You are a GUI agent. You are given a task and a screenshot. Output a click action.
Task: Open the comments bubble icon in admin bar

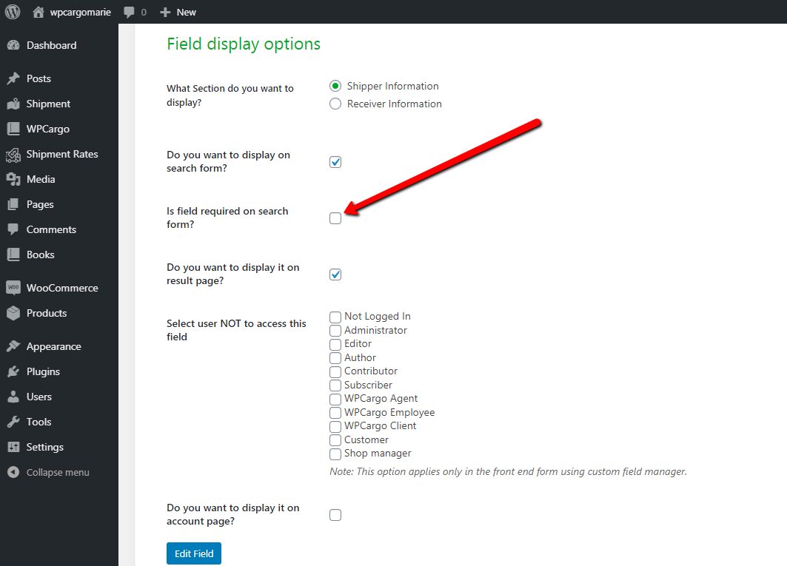pos(129,13)
